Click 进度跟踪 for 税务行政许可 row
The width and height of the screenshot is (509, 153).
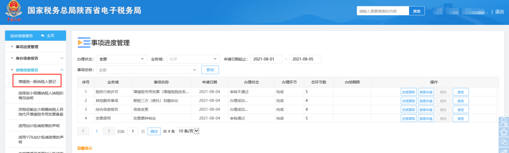[x=409, y=92]
